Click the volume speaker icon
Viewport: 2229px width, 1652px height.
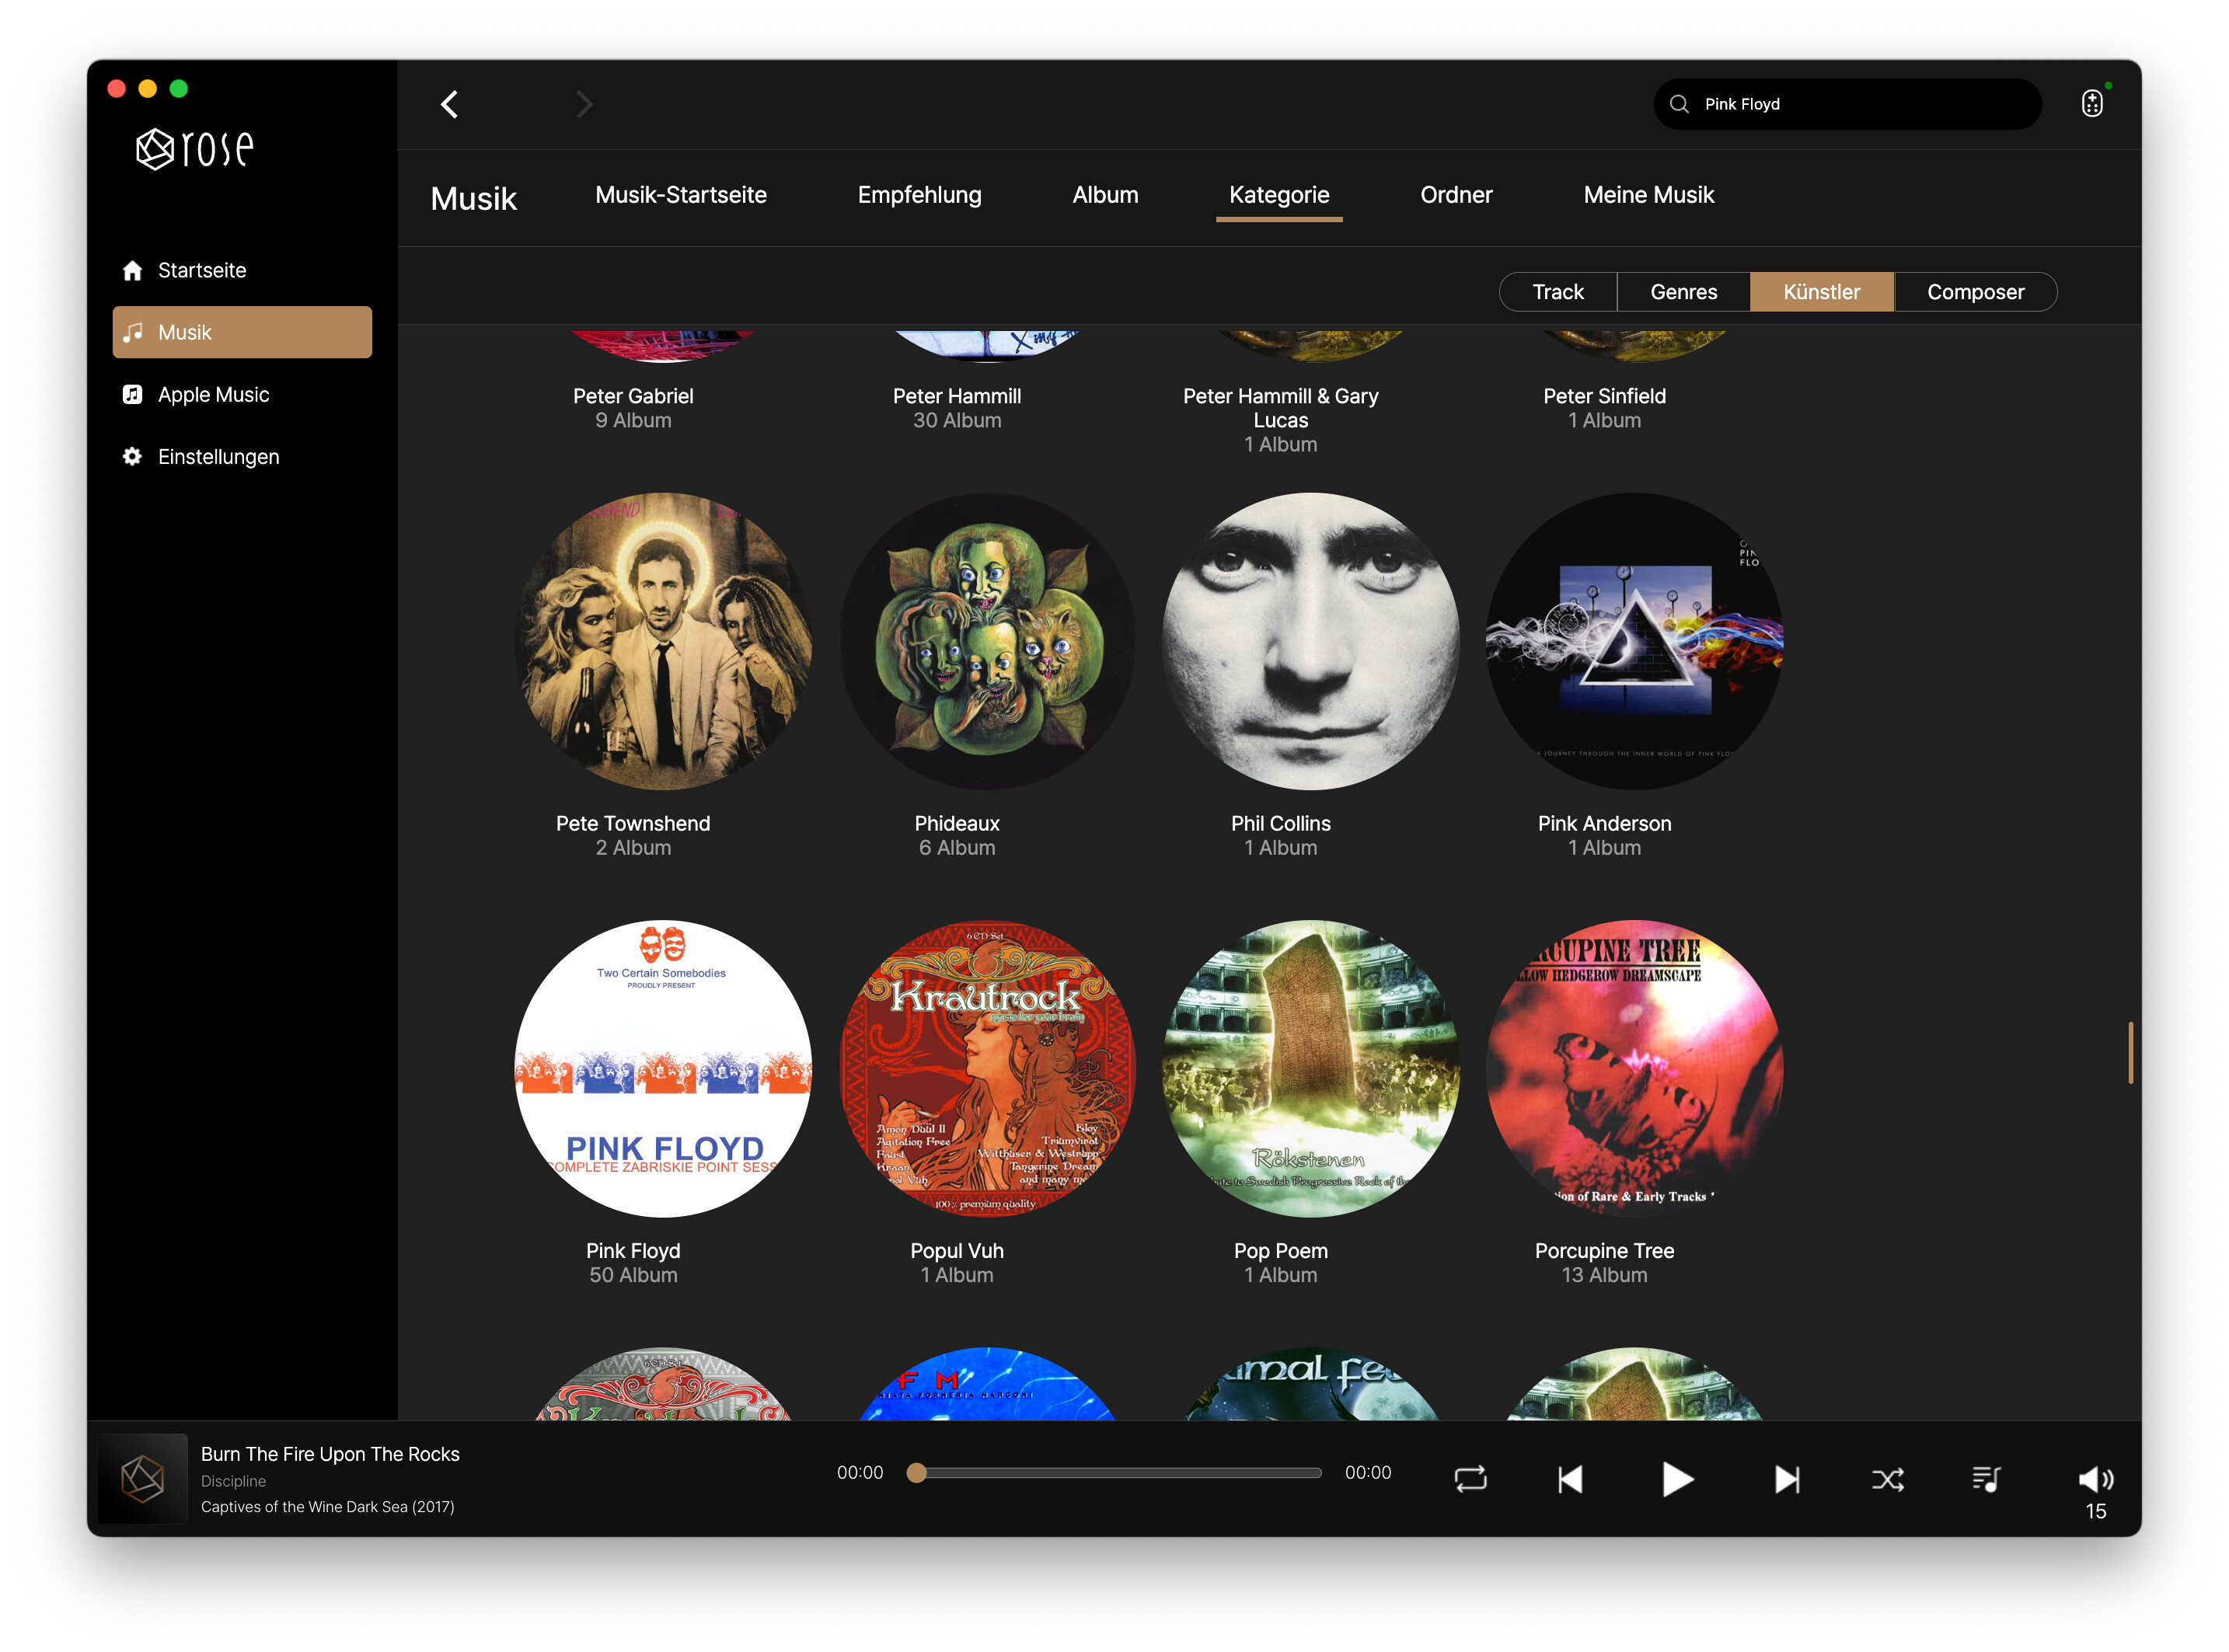[2095, 1479]
